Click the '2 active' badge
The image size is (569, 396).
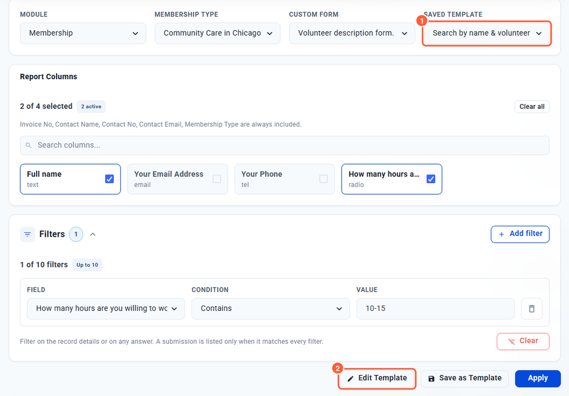coord(91,107)
